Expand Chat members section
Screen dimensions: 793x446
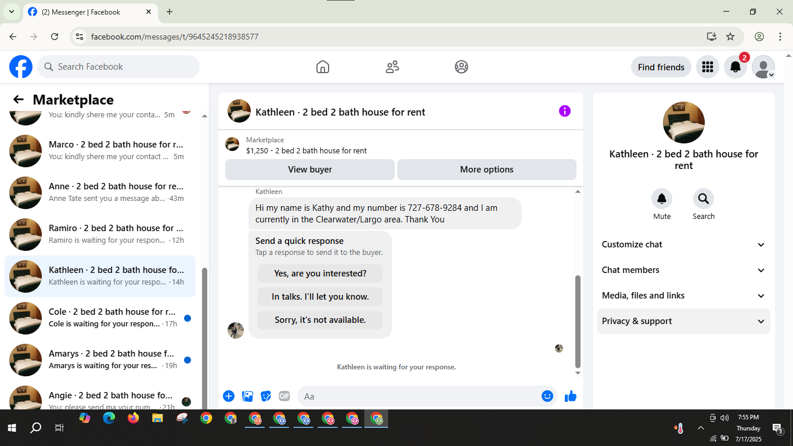pyautogui.click(x=684, y=270)
